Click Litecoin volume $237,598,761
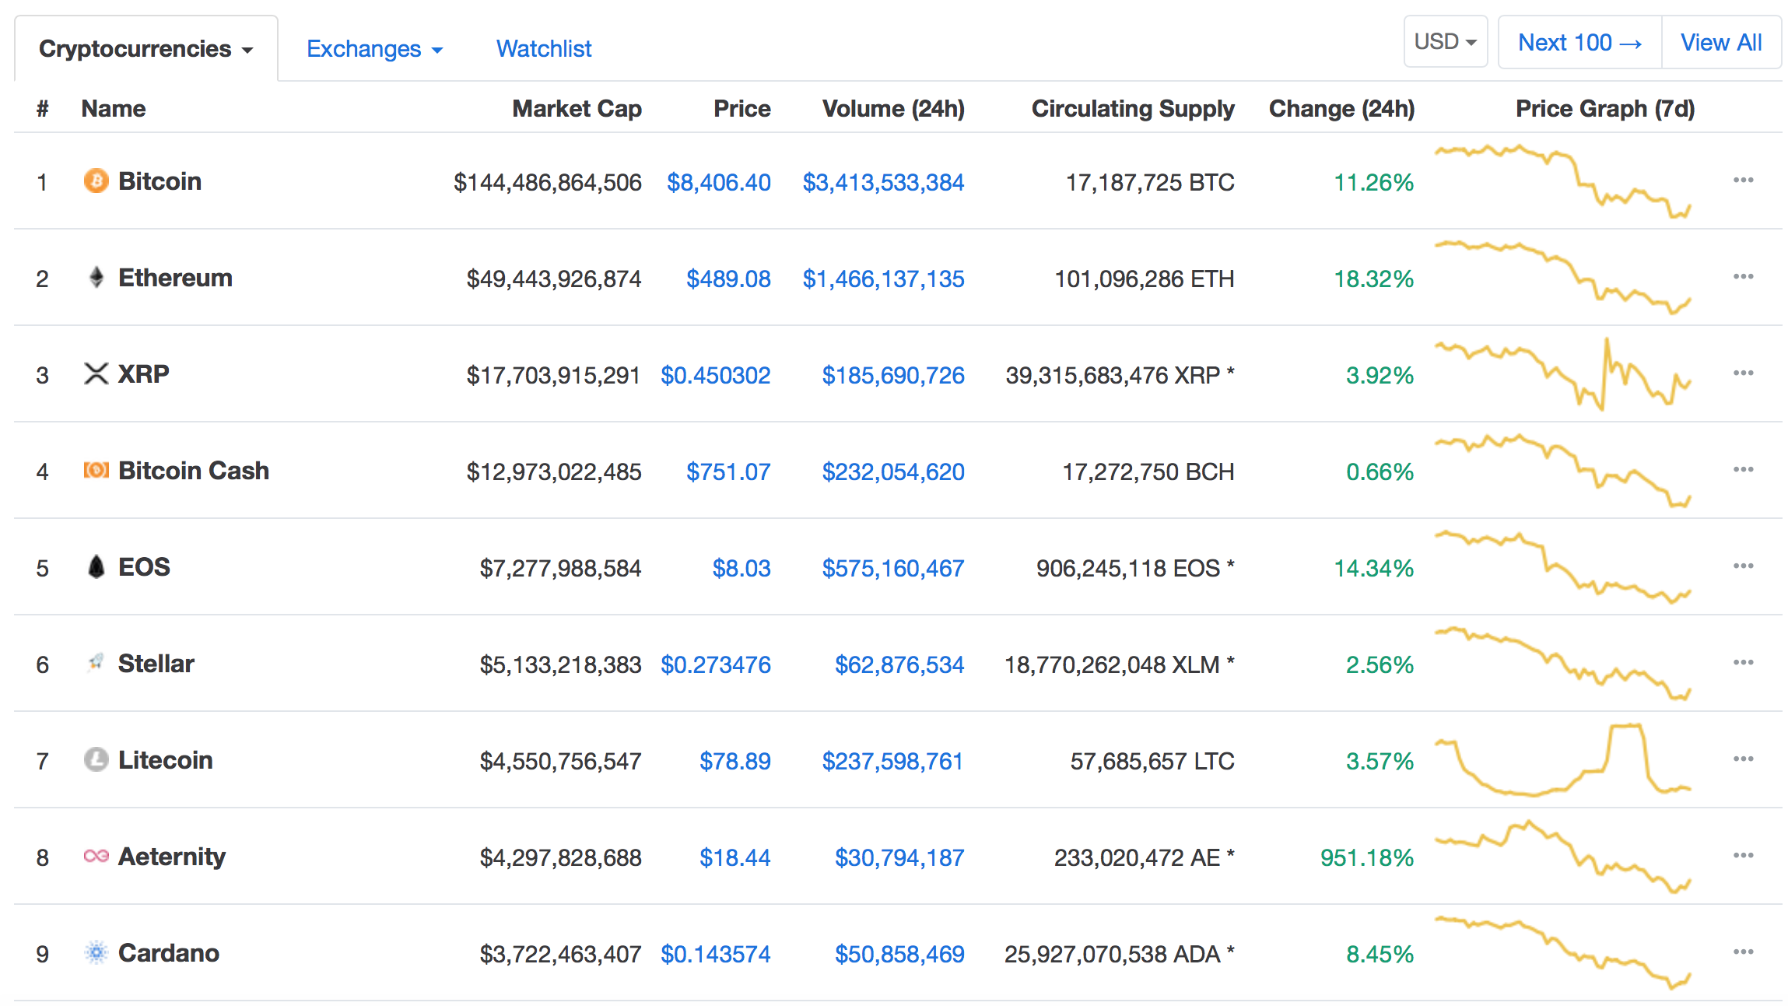Screen dimensions: 1788x1006 click(x=893, y=762)
